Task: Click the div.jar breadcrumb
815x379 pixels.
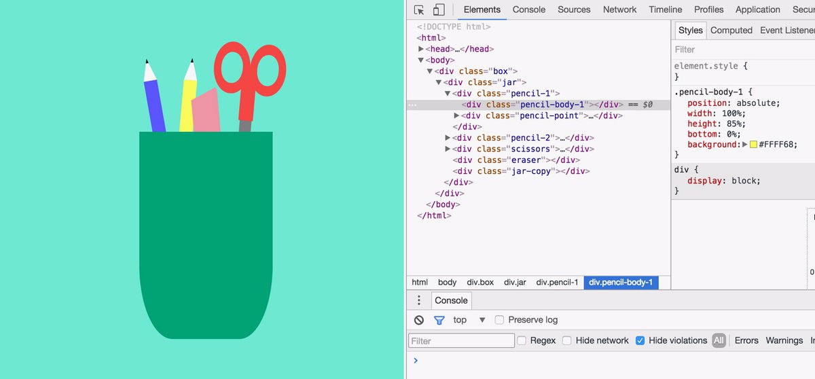Action: [x=515, y=283]
